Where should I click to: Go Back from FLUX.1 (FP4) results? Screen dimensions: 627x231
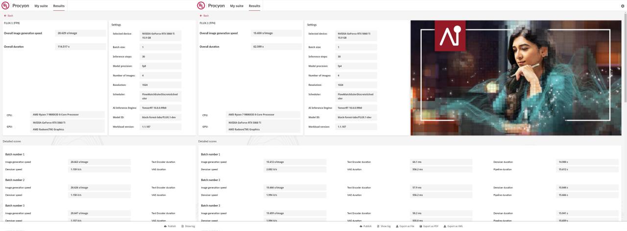pyautogui.click(x=203, y=16)
